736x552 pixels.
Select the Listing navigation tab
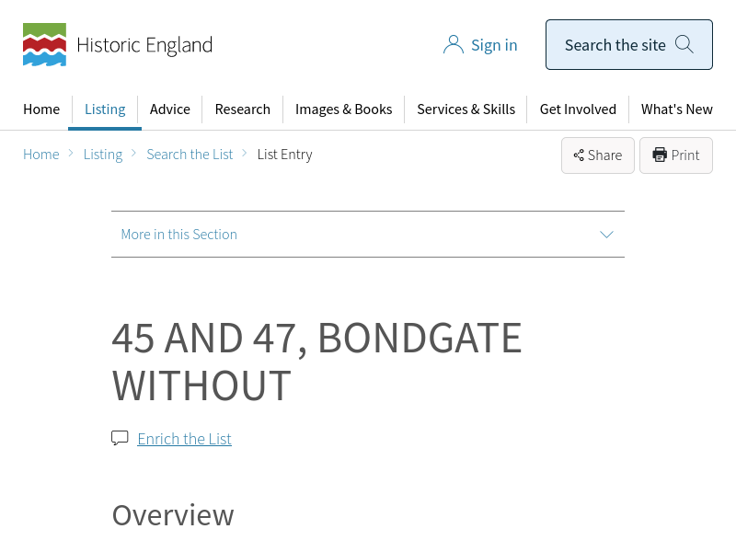point(105,109)
